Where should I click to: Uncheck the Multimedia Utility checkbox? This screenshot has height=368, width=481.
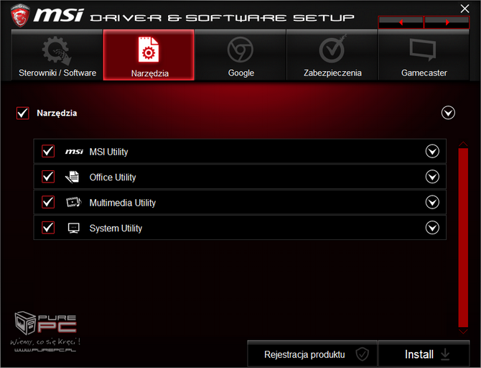(48, 202)
